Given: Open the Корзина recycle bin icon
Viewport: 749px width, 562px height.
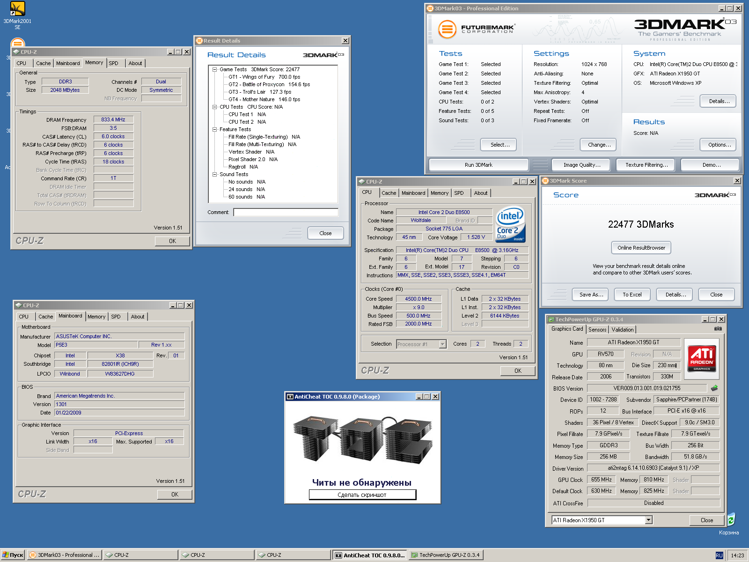Looking at the screenshot, I should pyautogui.click(x=729, y=524).
